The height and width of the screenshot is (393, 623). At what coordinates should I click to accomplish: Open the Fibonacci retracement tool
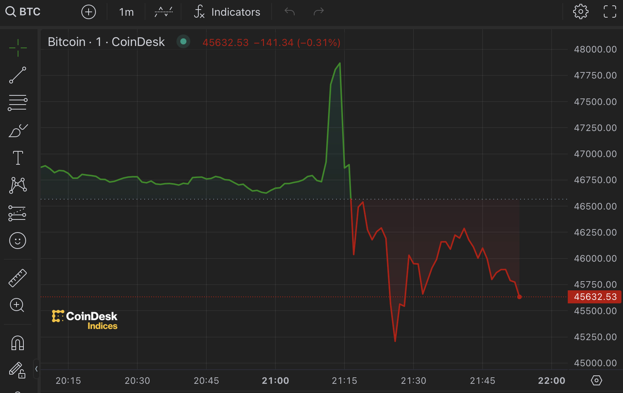pyautogui.click(x=18, y=103)
